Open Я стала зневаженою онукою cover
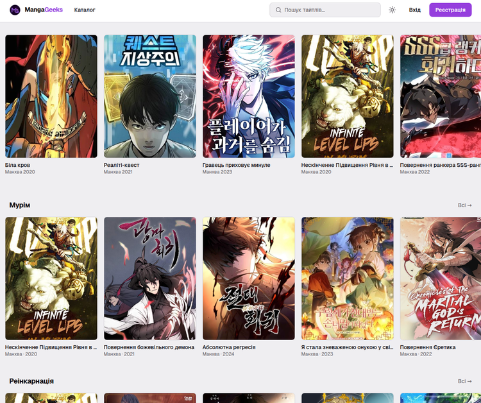Image resolution: width=481 pixels, height=403 pixels. click(347, 279)
